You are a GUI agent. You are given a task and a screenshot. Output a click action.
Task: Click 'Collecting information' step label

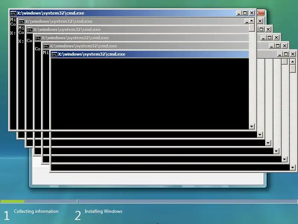(36, 211)
